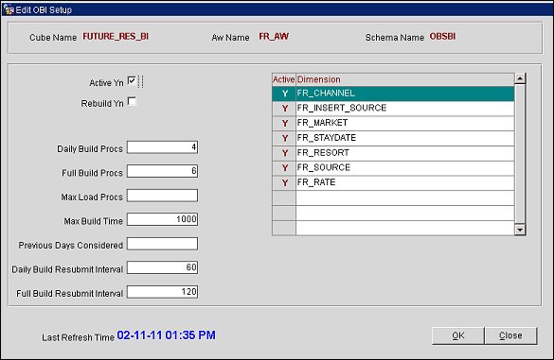Click the Daily Build Procs field
Image resolution: width=554 pixels, height=360 pixels.
click(x=162, y=147)
